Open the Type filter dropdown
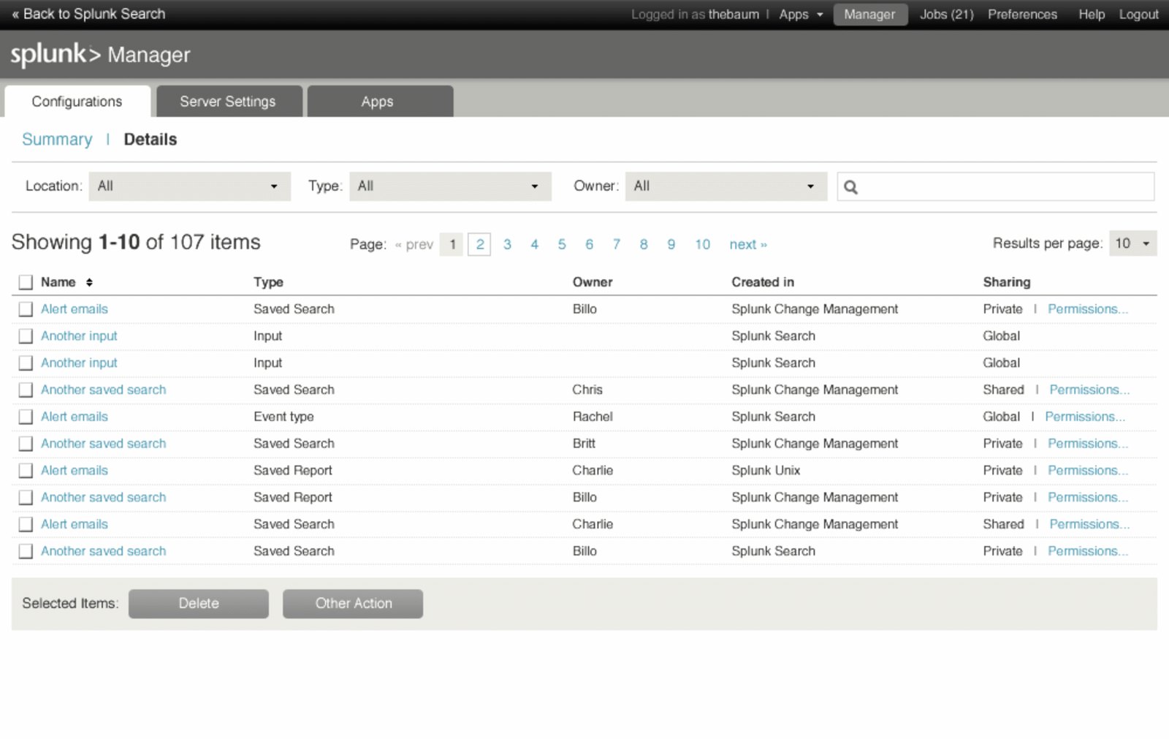Screen dimensions: 1169x739 pos(450,186)
